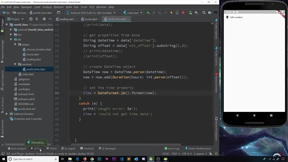Collapse all project tree items
288x162 pixels.
pos(37,19)
